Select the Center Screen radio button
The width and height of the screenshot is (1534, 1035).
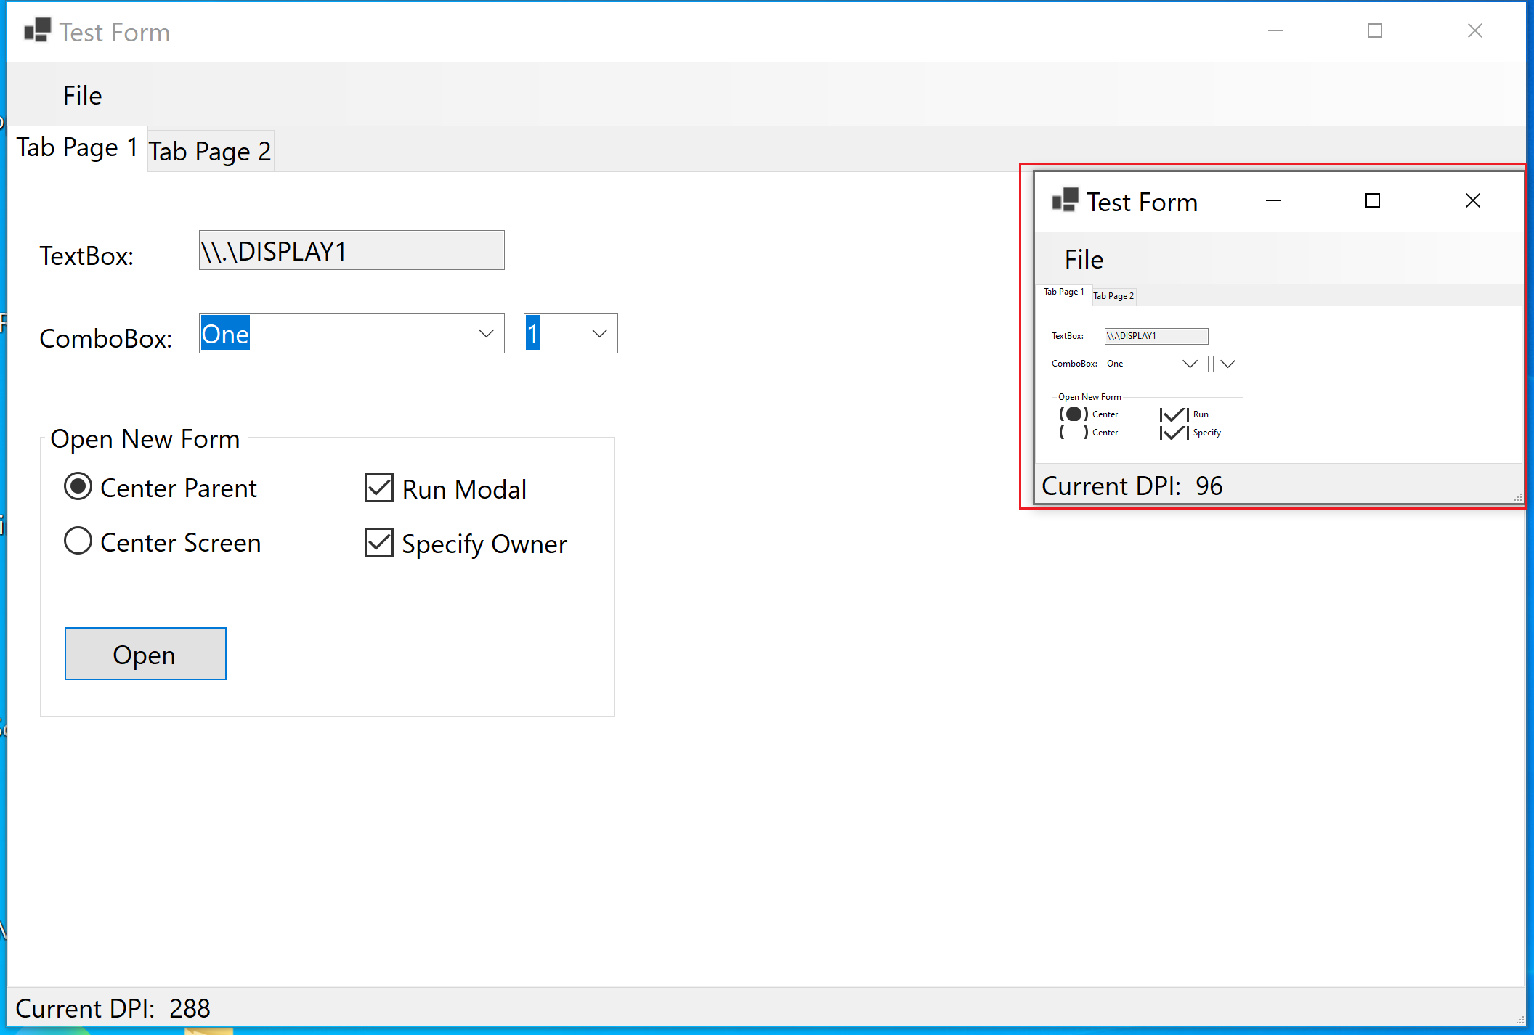78,541
